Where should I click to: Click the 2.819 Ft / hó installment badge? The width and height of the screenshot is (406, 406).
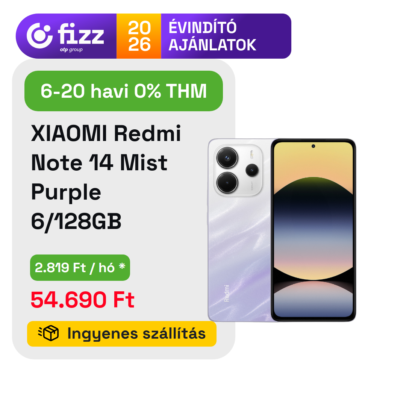(80, 268)
